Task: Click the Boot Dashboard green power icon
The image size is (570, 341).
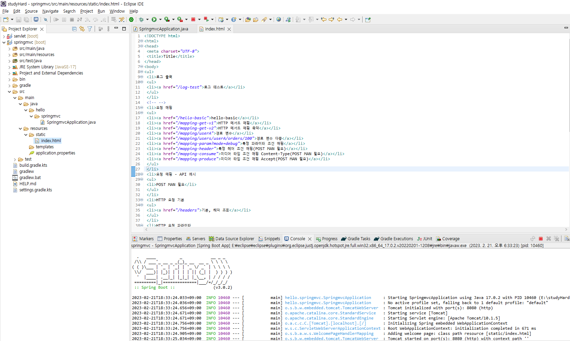Action: pos(131,19)
